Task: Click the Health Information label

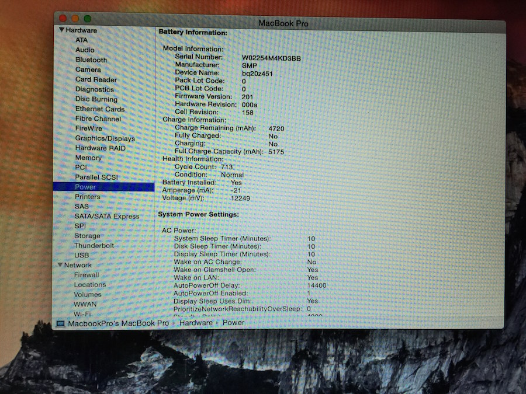Action: [x=193, y=159]
